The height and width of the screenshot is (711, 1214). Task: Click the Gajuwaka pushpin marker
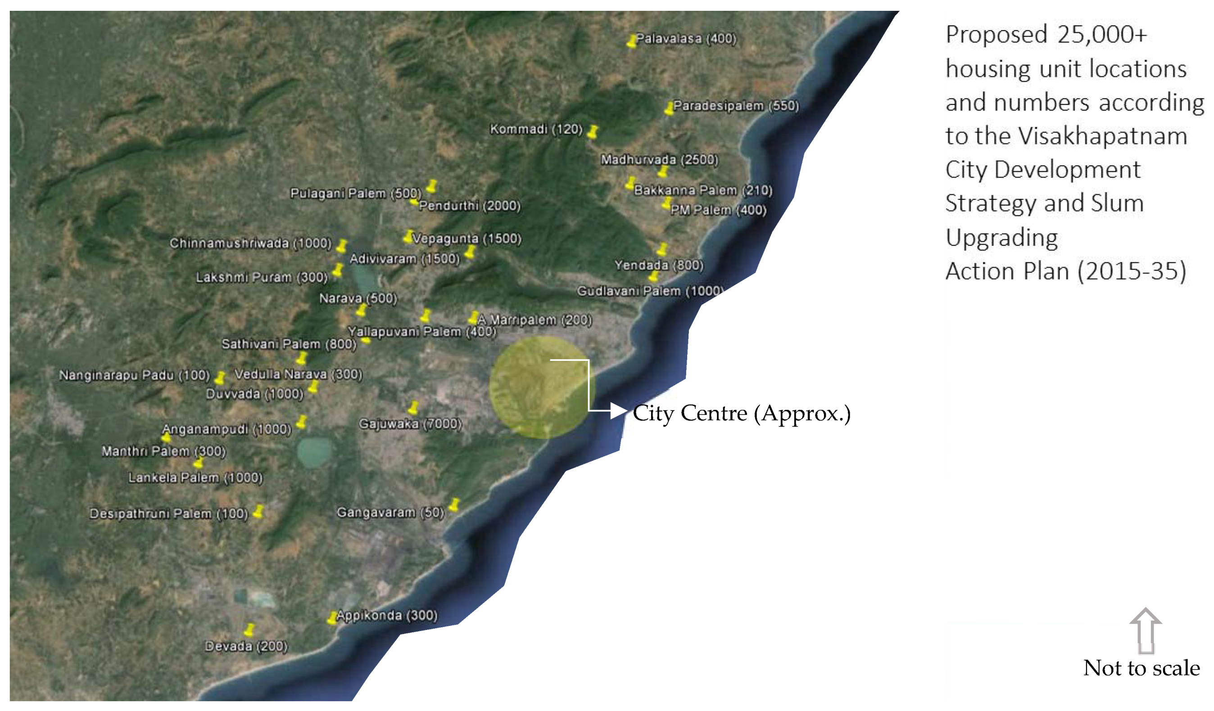tap(413, 409)
